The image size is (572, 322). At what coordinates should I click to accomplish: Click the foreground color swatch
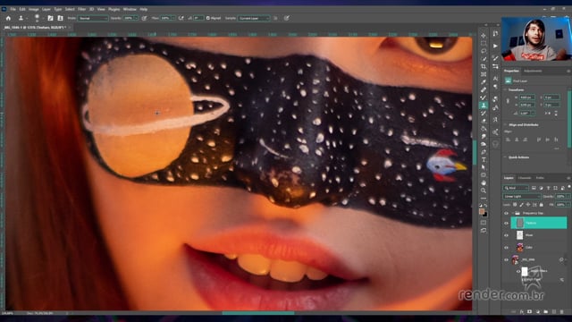[x=482, y=211]
